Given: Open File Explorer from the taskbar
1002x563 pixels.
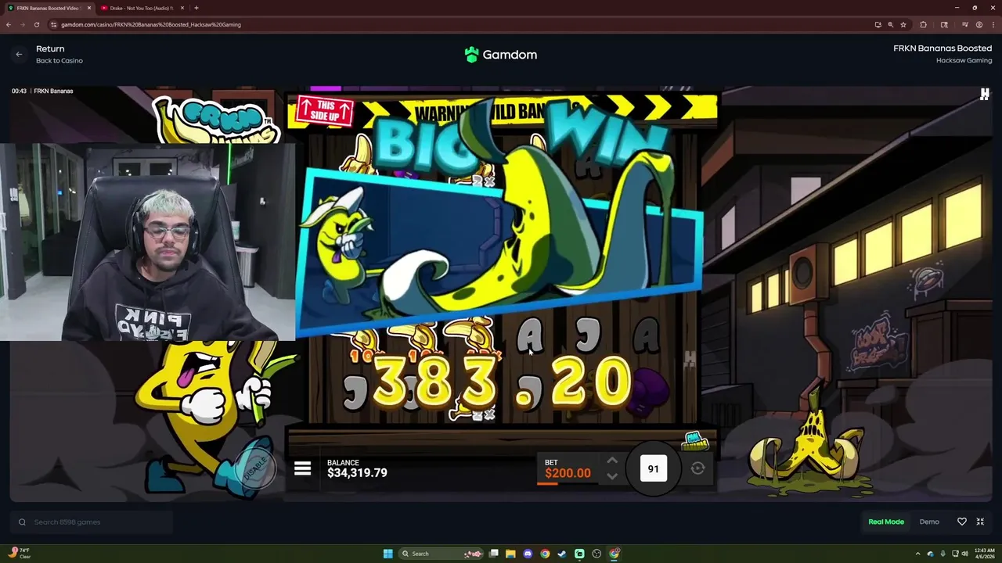Looking at the screenshot, I should pos(510,554).
